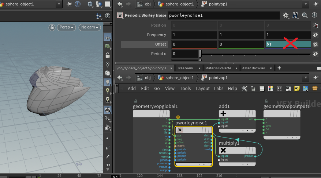Open the network pane path dropdown arrow
Viewport: 321px width, 178px height.
[x=306, y=78]
